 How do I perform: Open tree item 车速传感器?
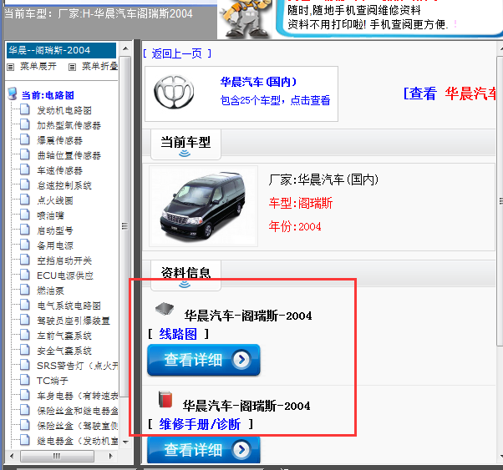pyautogui.click(x=59, y=170)
